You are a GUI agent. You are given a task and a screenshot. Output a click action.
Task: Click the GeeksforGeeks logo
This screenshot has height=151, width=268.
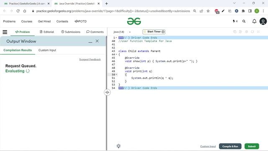(x=134, y=21)
